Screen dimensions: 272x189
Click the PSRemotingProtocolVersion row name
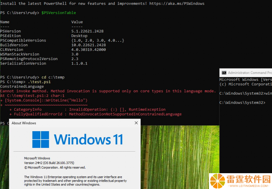pos(29,59)
